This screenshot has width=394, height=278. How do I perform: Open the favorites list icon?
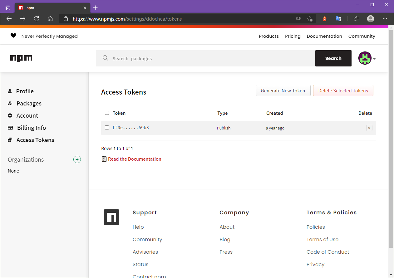pos(356,19)
